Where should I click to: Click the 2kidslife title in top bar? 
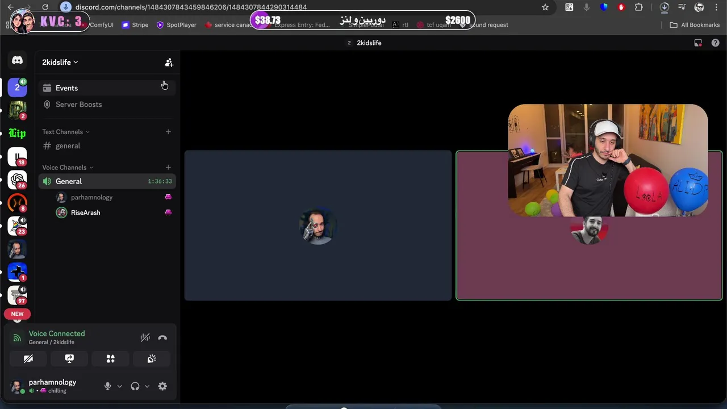(x=369, y=43)
